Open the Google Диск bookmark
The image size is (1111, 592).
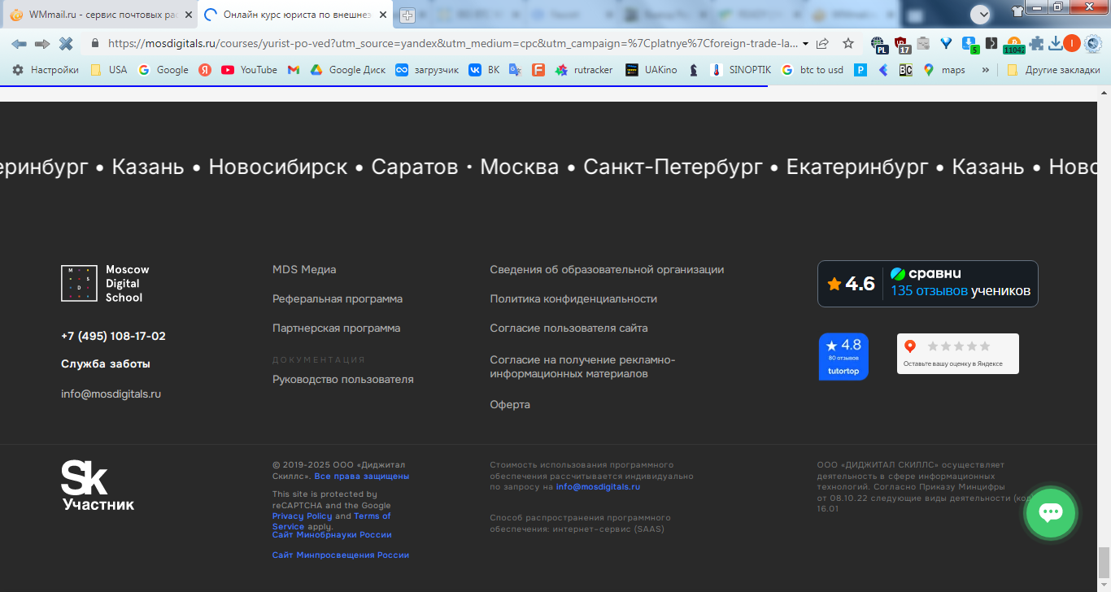pos(347,70)
